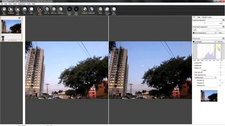This screenshot has width=225, height=126.
Task: Click the histogram tone curve graph
Action: [209, 51]
